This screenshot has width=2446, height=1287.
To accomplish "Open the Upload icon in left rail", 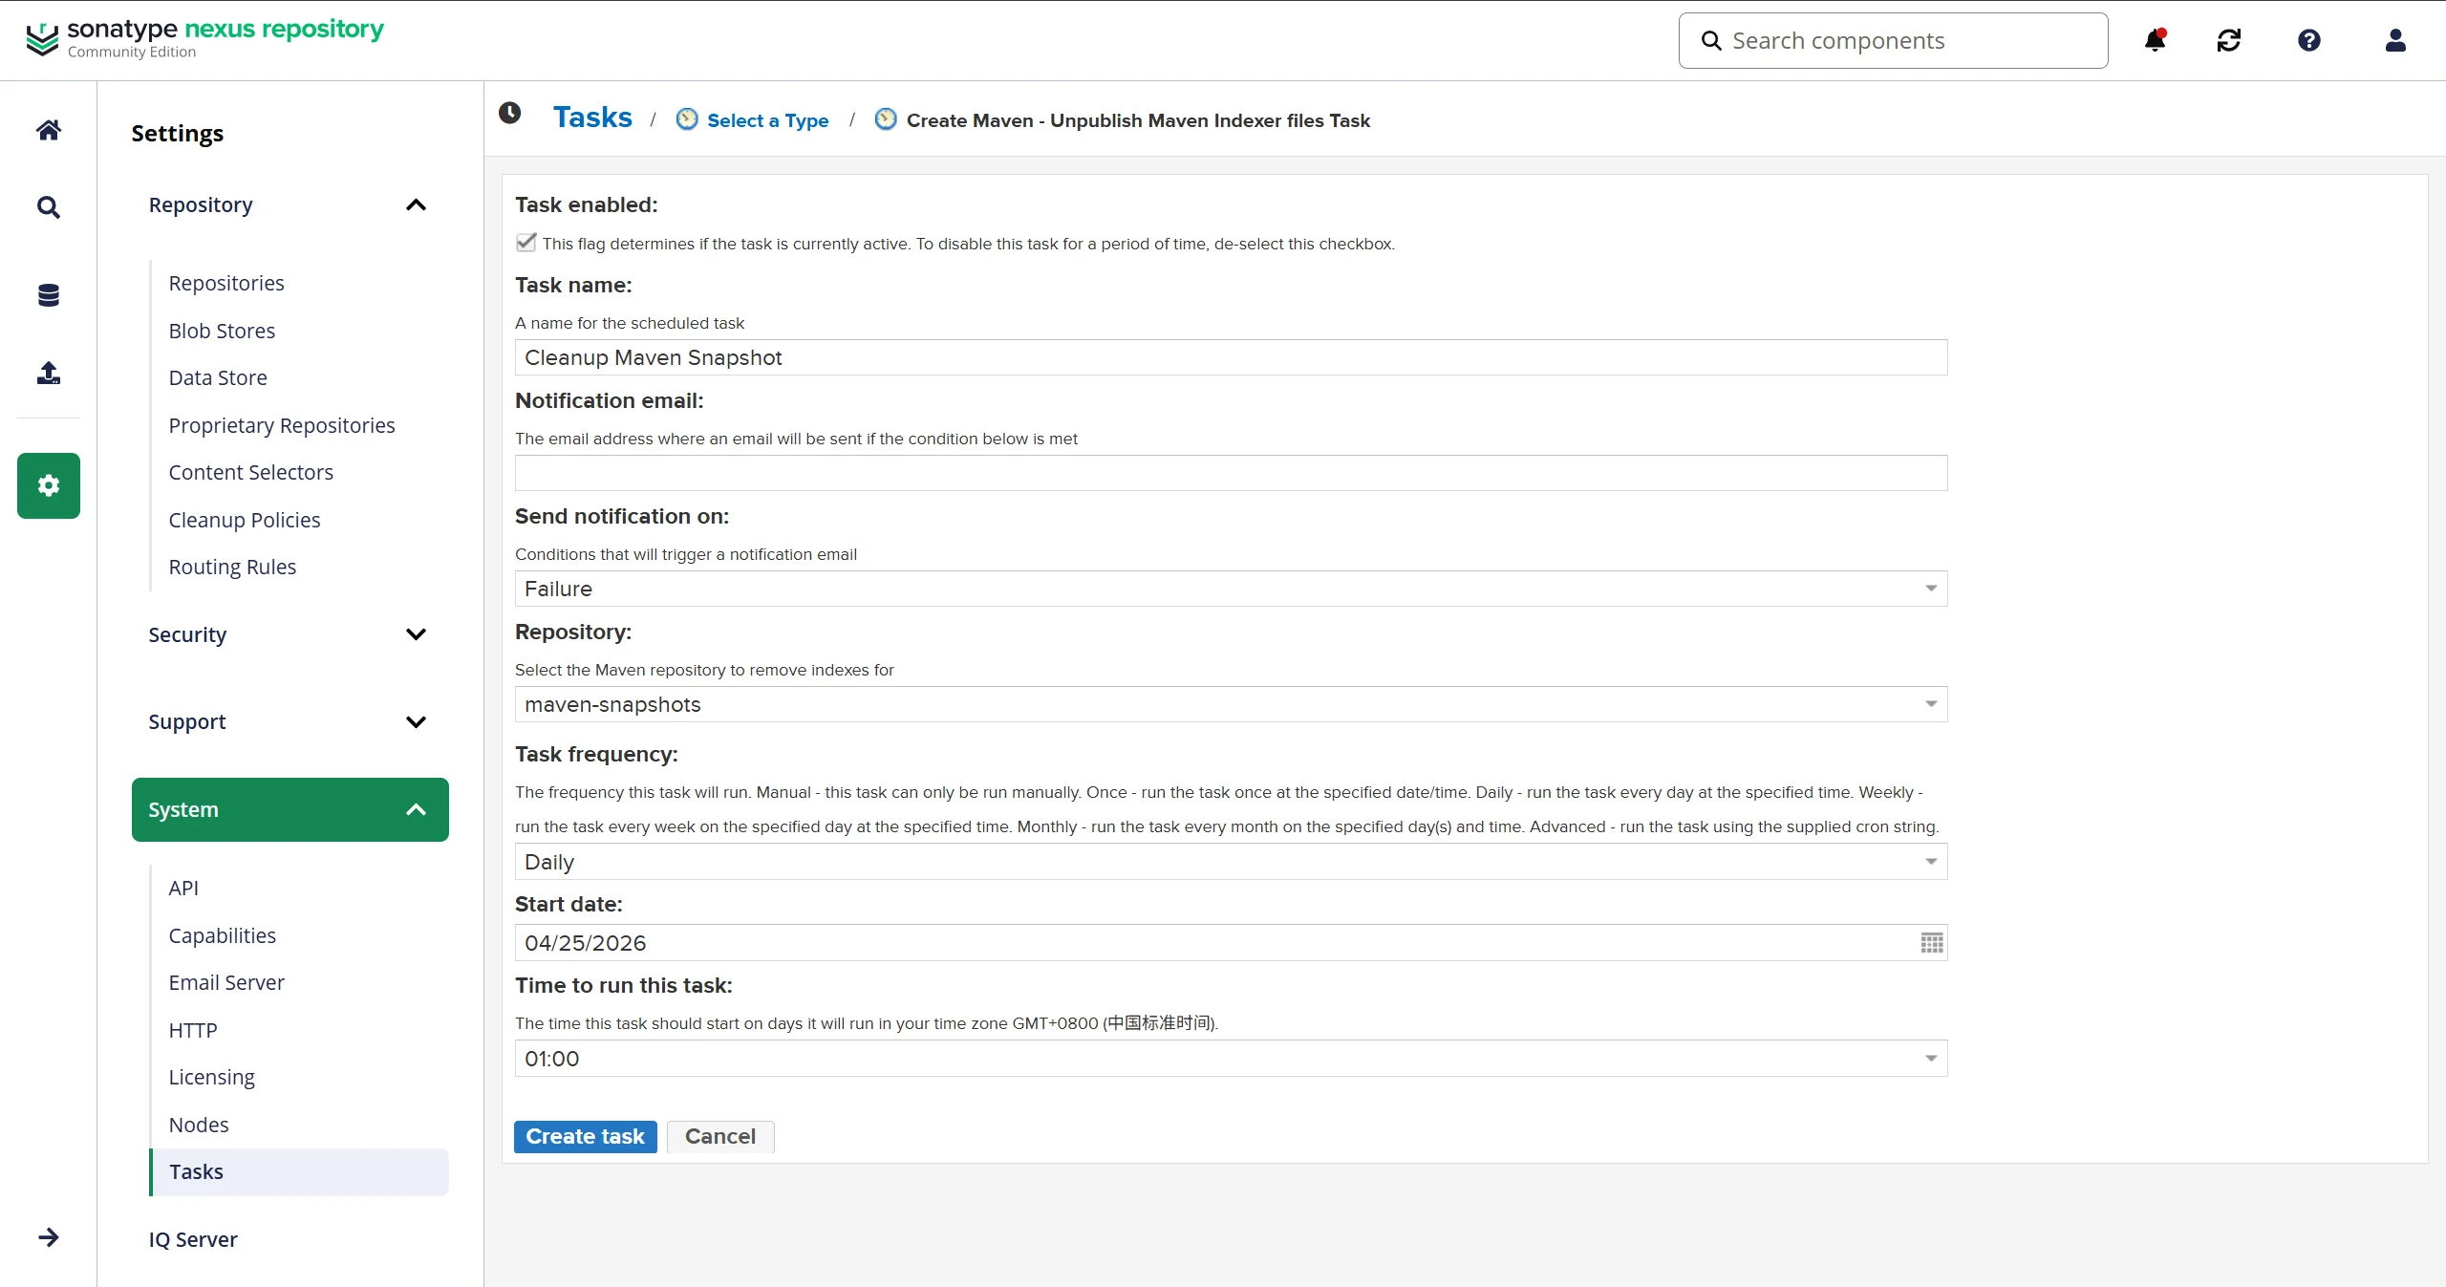I will pyautogui.click(x=49, y=373).
